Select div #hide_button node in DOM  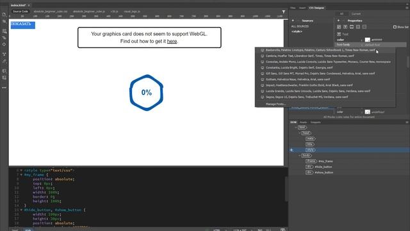pyautogui.click(x=319, y=167)
